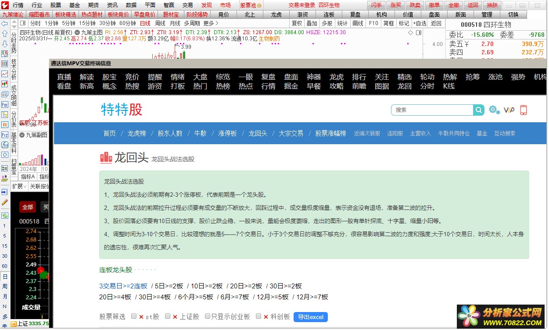
Task: Open the 大宗交易 nav link
Action: [291, 133]
